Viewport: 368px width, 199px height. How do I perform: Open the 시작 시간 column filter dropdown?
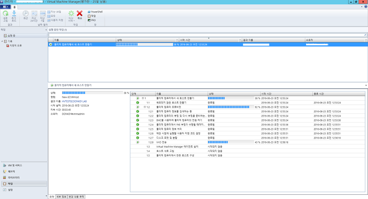(x=240, y=40)
